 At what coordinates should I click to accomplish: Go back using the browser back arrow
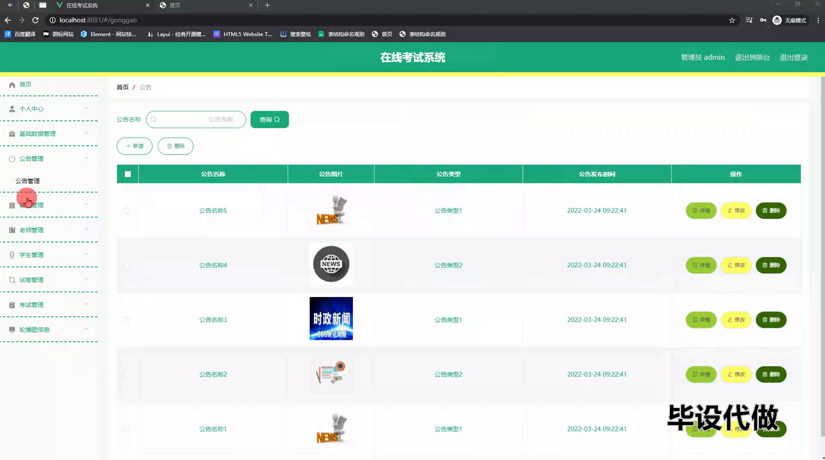pyautogui.click(x=8, y=20)
